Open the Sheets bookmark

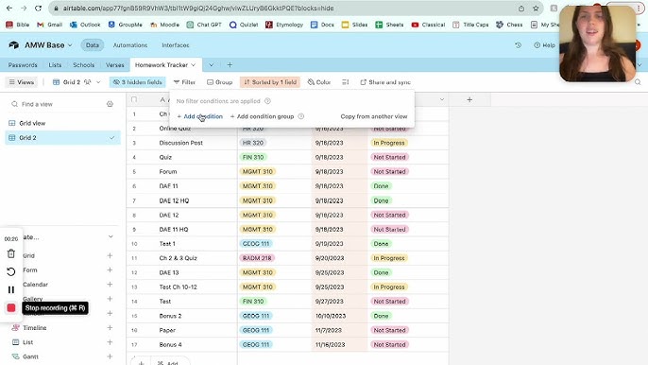[x=389, y=25]
